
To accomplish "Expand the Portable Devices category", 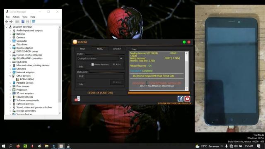I will (10, 83).
